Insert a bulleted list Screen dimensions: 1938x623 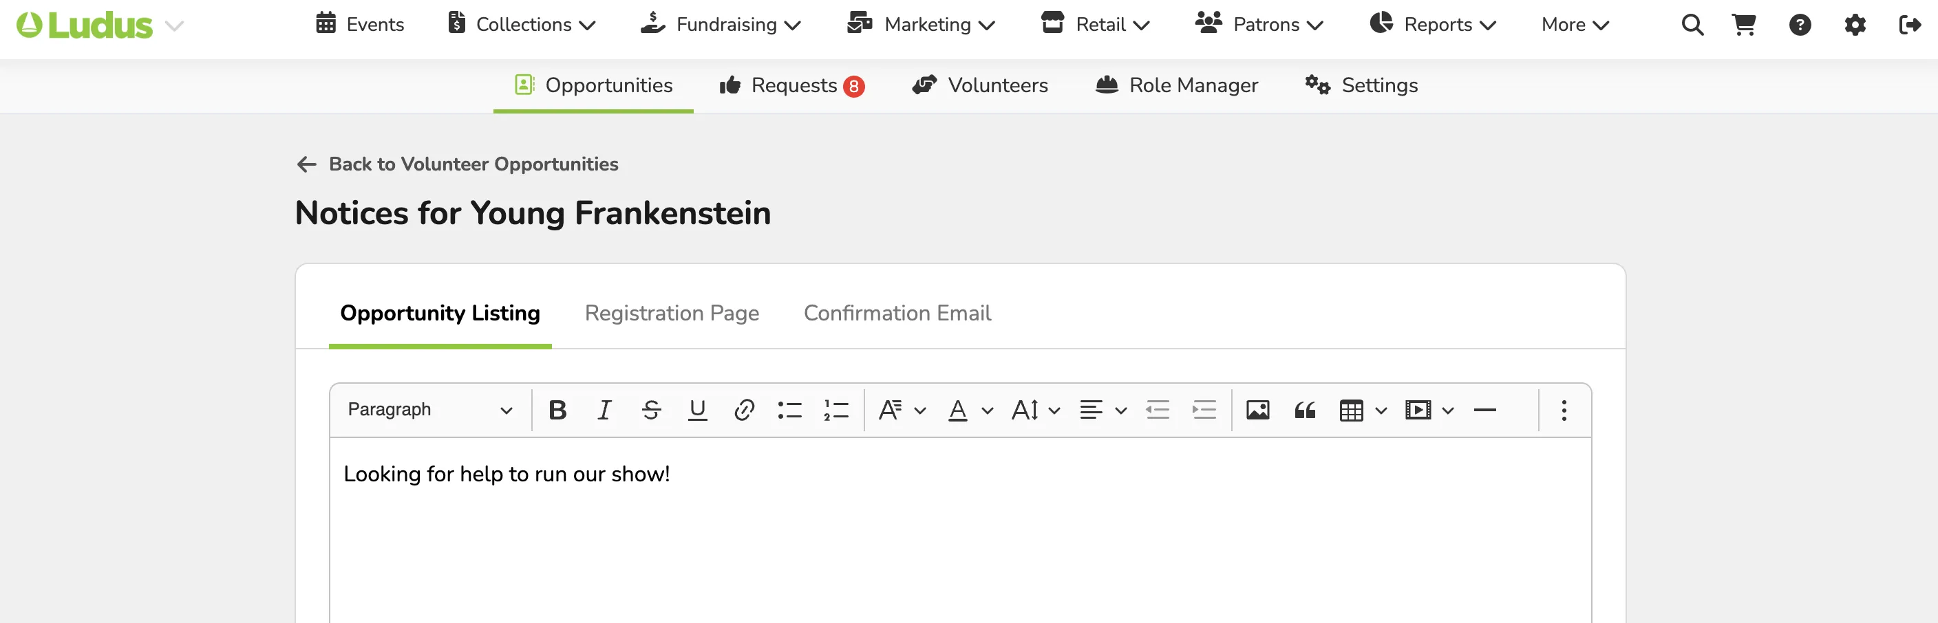click(x=790, y=411)
